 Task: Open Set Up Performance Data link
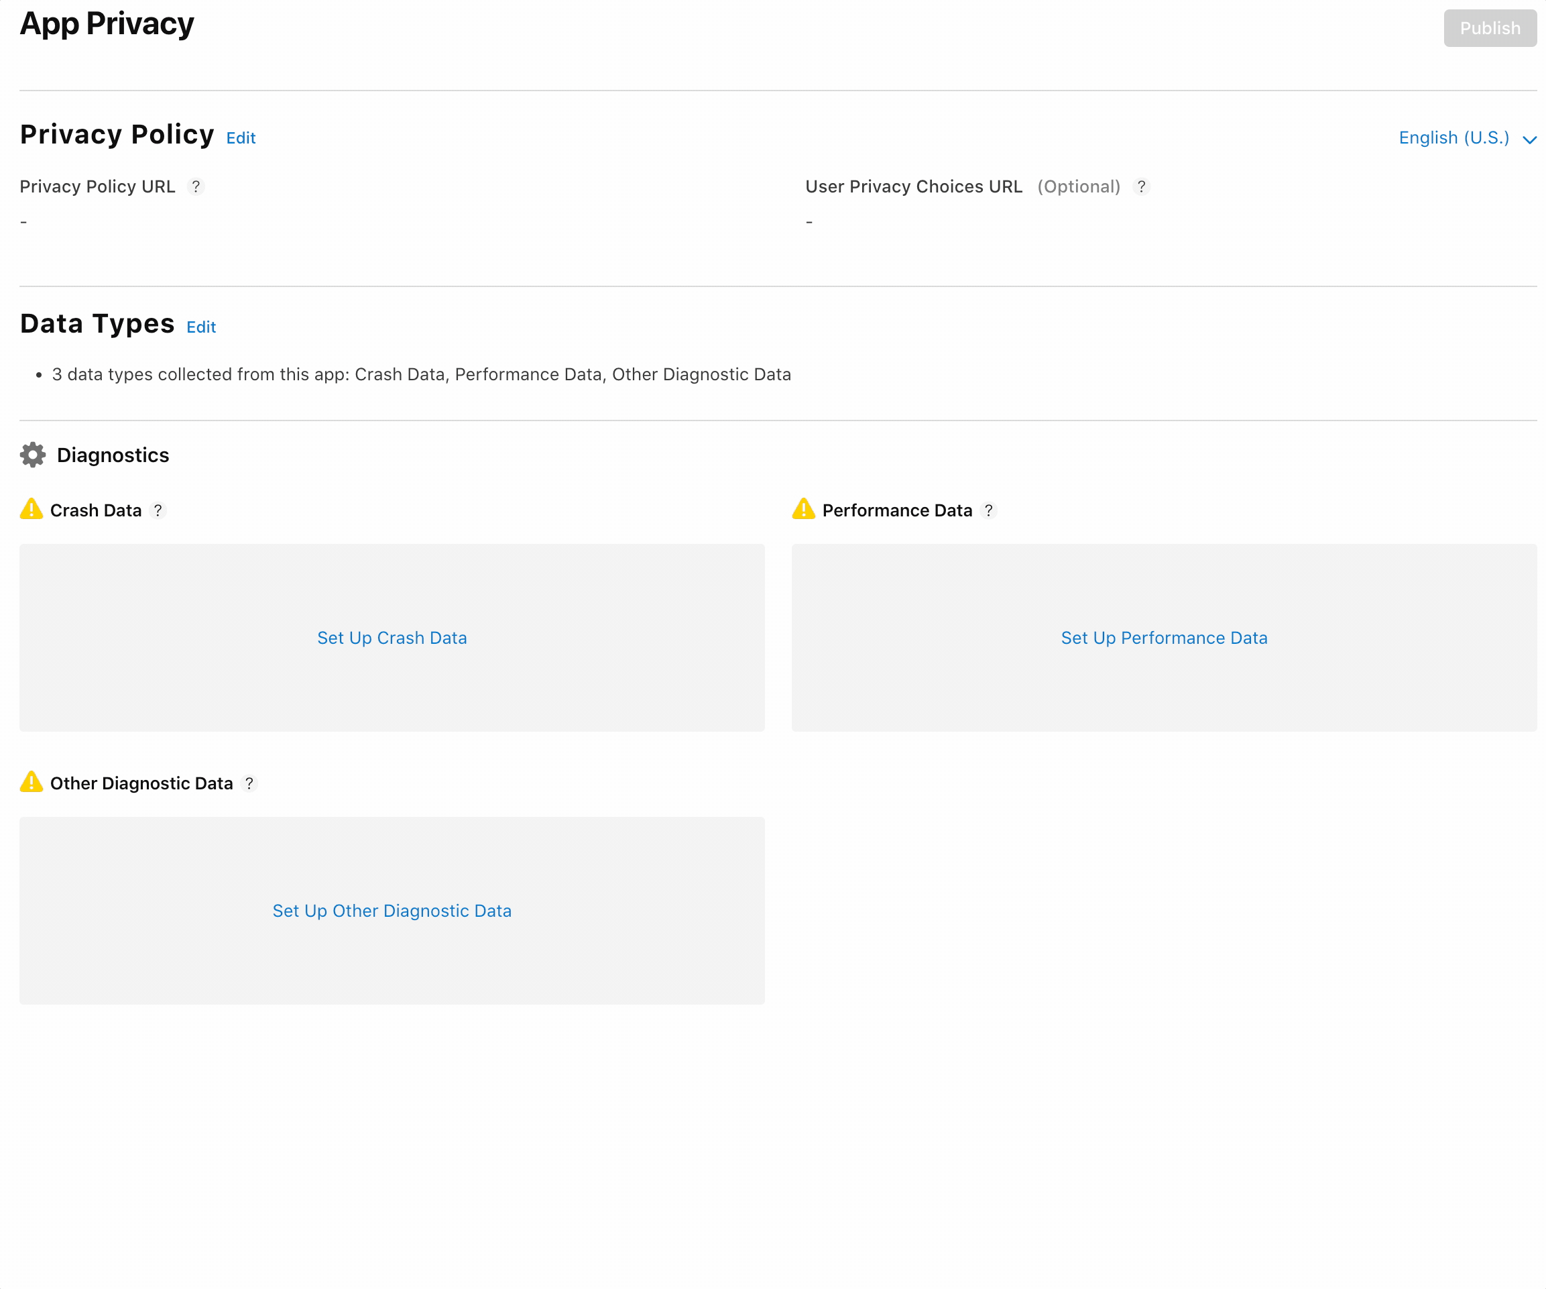1163,638
